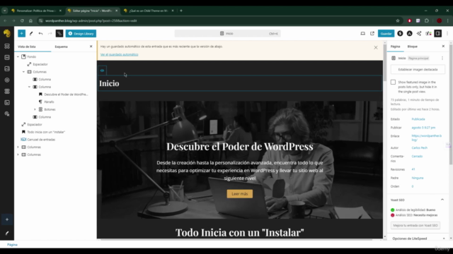Screen dimensions: 453x254
Task: Open a new browser tab
Action: coord(181,11)
